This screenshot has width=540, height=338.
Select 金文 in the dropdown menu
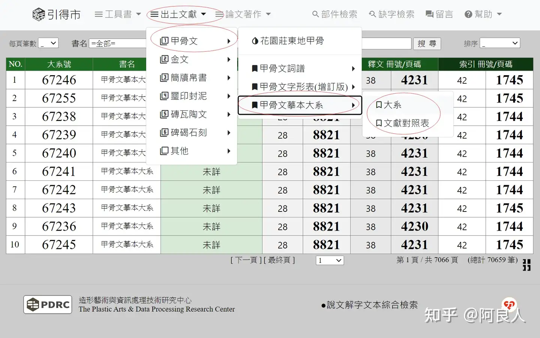pyautogui.click(x=192, y=59)
